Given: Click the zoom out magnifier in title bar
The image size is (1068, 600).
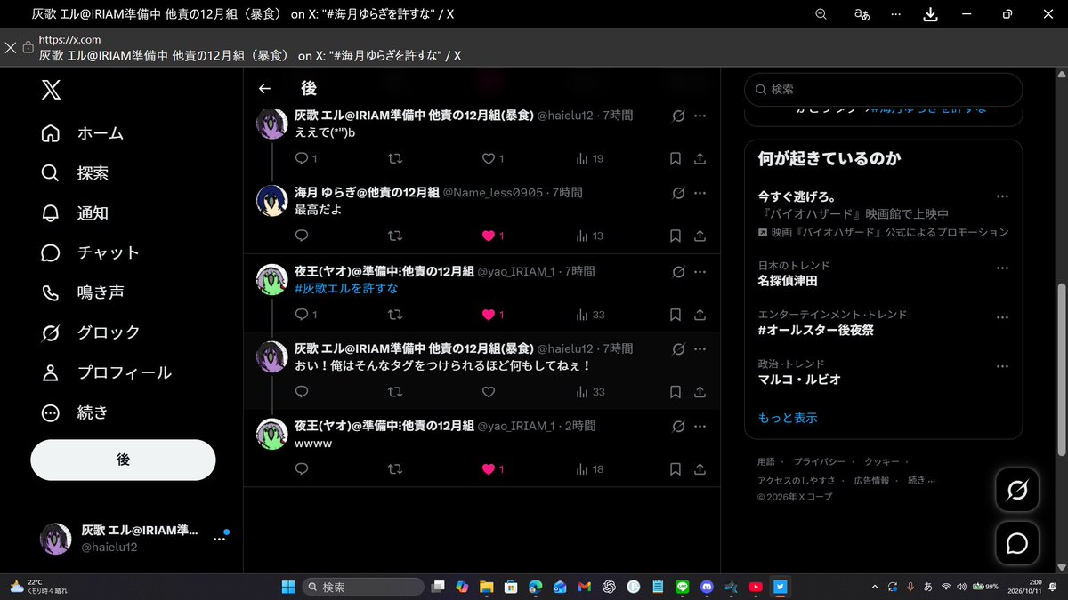Looking at the screenshot, I should point(821,14).
